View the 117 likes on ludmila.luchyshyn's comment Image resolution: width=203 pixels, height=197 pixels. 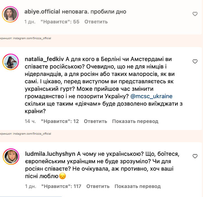click(x=61, y=186)
